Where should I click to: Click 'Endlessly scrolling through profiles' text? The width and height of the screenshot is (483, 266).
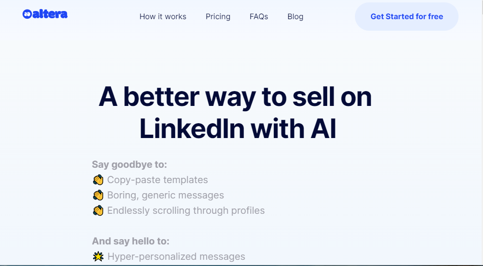[186, 210]
